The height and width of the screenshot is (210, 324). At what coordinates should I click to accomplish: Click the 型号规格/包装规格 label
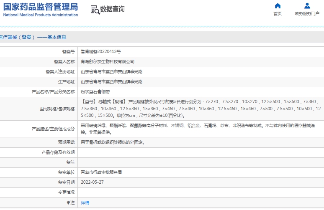[x=57, y=109]
